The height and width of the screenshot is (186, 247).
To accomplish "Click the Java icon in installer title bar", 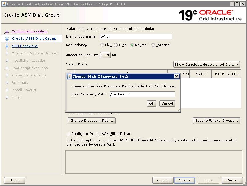I will [x=4, y=4].
